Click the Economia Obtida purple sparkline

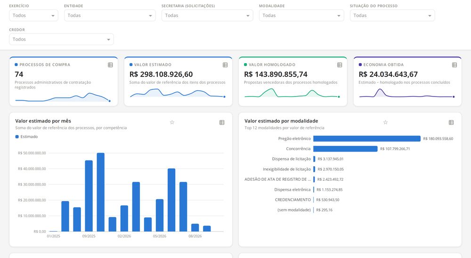[x=407, y=93]
